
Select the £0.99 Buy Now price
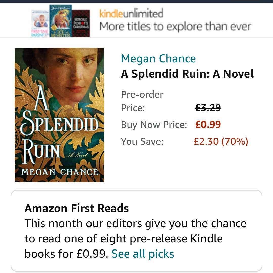point(208,125)
